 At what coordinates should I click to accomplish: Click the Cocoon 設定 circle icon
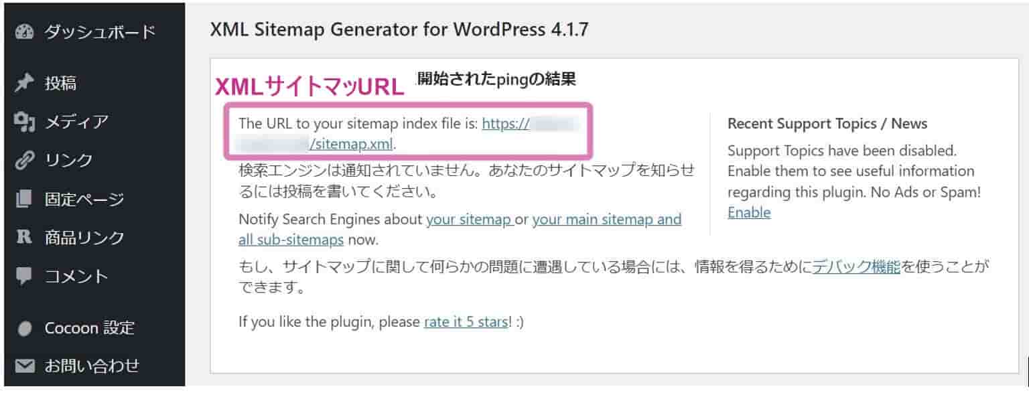pyautogui.click(x=25, y=329)
